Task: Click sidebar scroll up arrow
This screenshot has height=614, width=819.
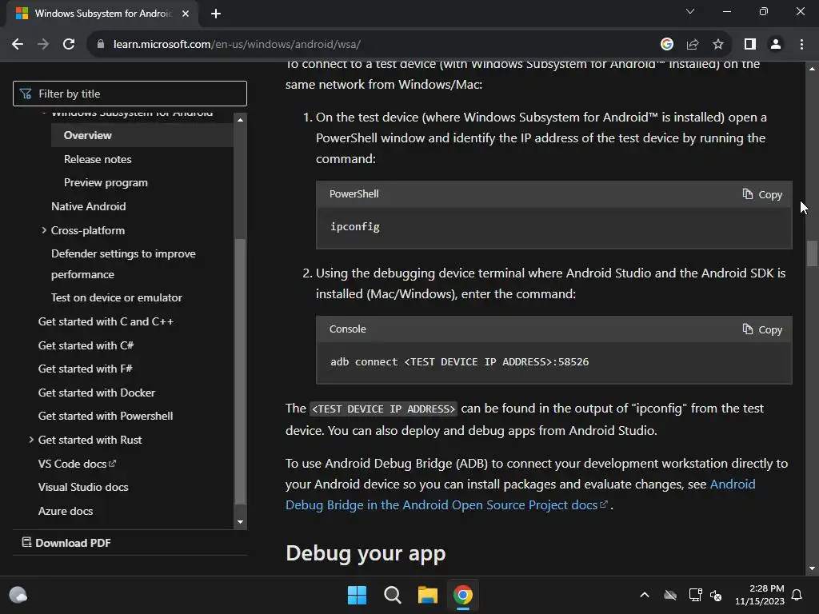Action: coord(240,120)
